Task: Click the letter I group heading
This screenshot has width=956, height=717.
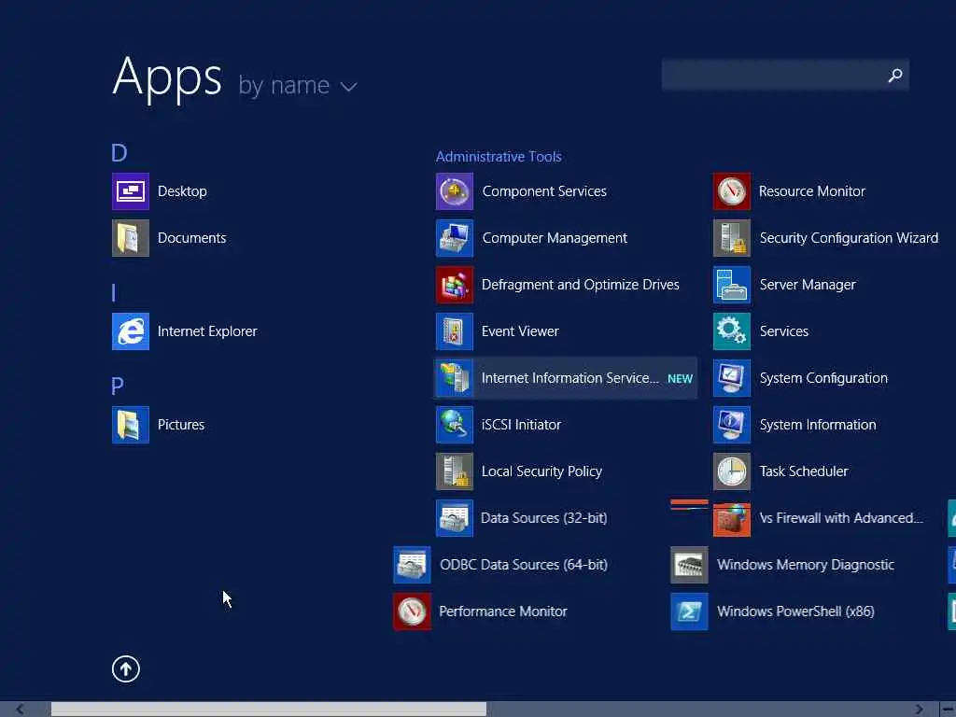Action: 113,292
